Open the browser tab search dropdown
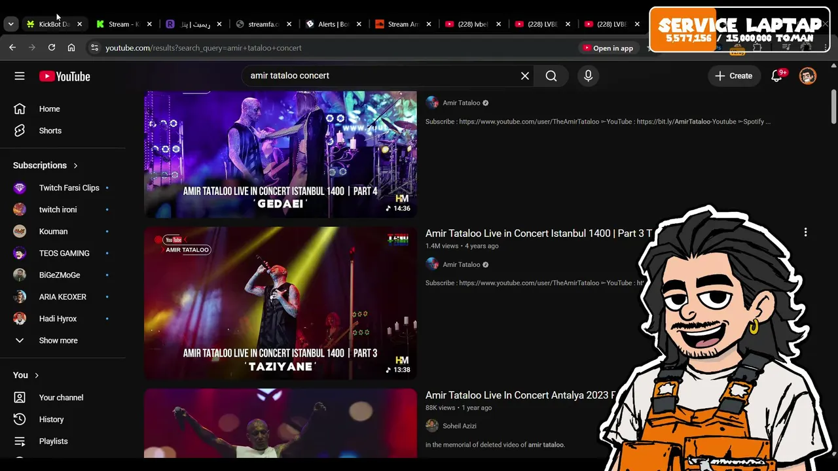 [10, 24]
